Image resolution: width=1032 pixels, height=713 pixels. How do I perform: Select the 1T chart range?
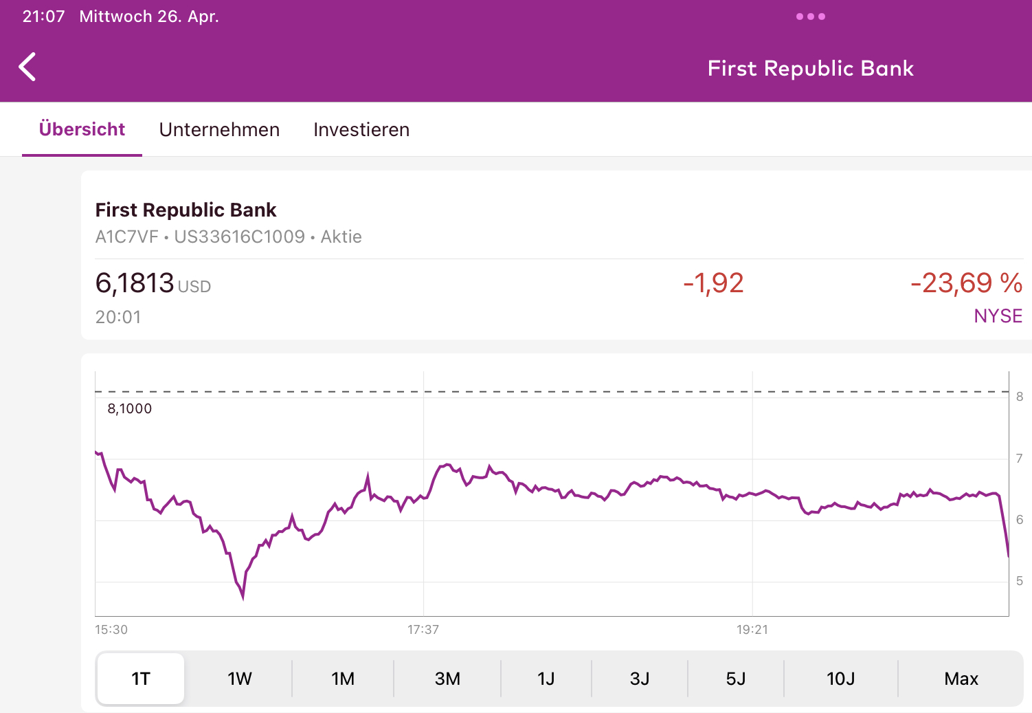pyautogui.click(x=141, y=679)
